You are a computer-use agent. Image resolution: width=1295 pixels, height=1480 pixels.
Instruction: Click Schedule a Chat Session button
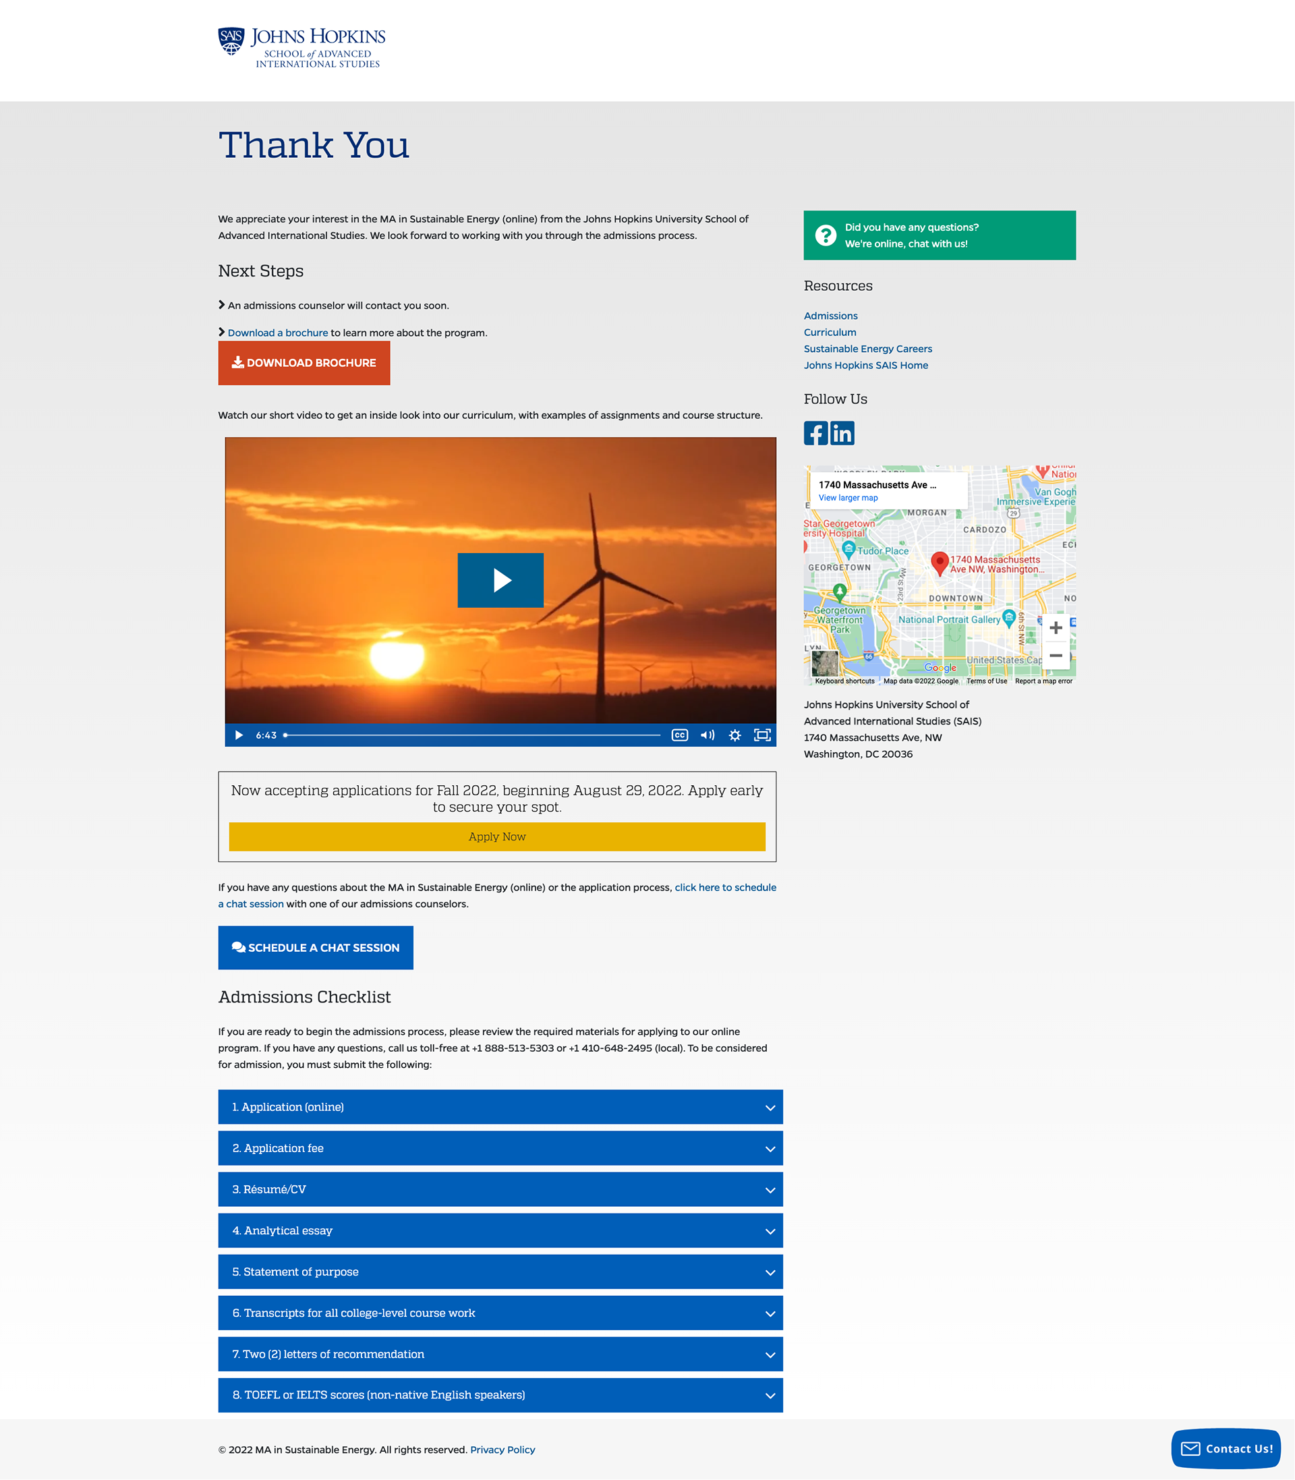[x=316, y=947]
